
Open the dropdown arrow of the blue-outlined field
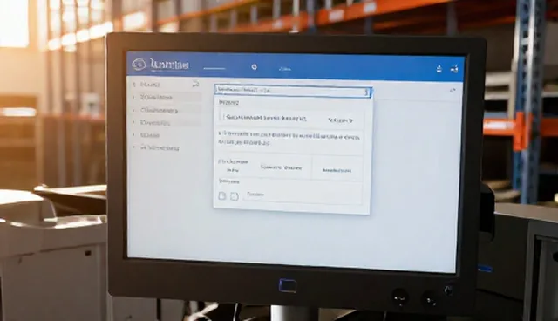(366, 92)
